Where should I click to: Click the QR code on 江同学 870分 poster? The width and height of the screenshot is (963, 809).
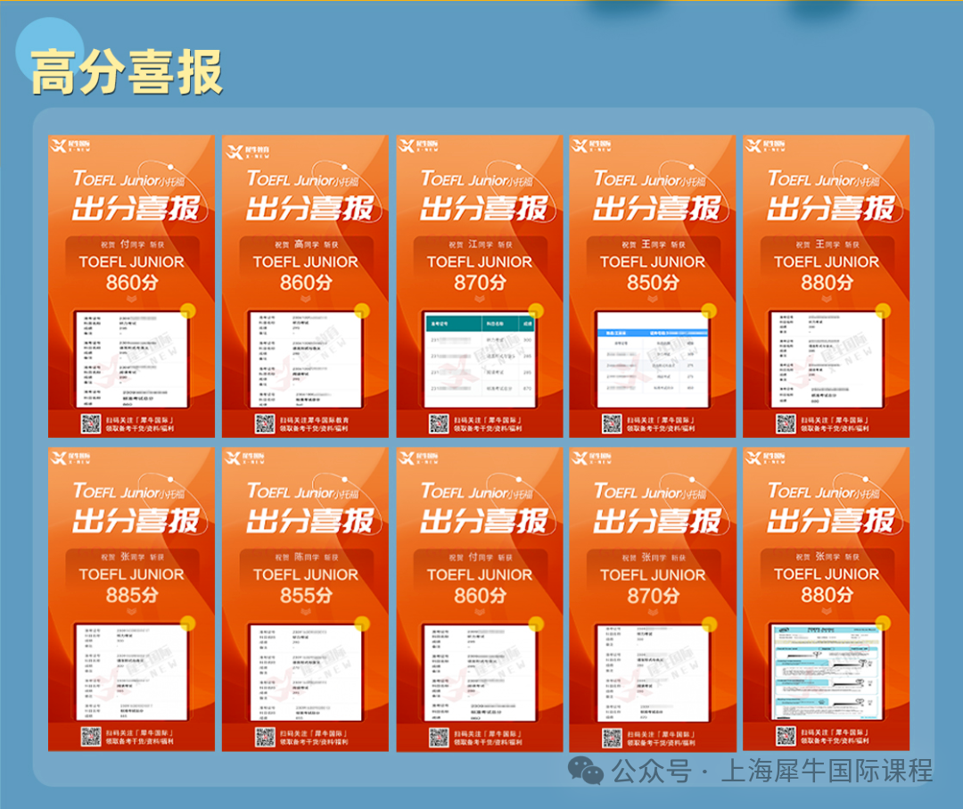pyautogui.click(x=439, y=424)
